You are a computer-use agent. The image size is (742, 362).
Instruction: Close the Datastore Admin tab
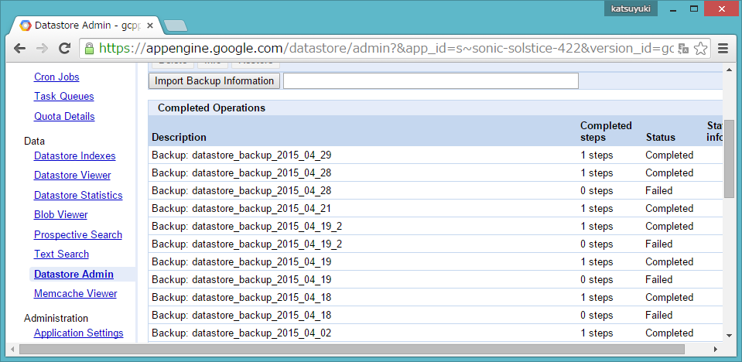pos(150,26)
